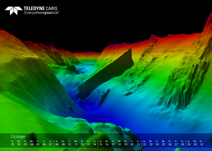Pick date 31 on the calendar strip
Screen dimensions: 212x151
tap(201, 144)
